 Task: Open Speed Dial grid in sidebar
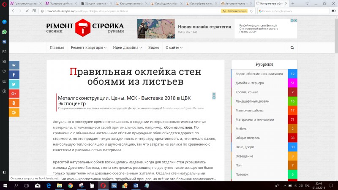pyautogui.click(x=4, y=61)
